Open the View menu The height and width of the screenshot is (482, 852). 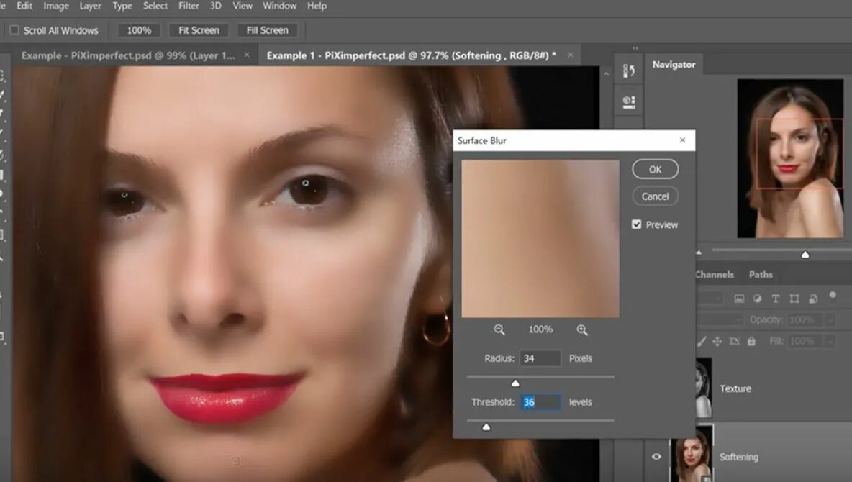pos(243,6)
